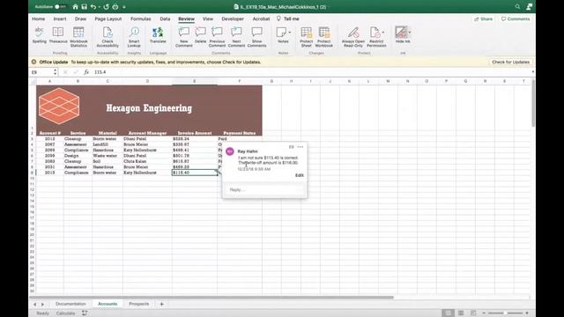The width and height of the screenshot is (564, 317).
Task: Switch to the Prospects sheet
Action: 139,304
